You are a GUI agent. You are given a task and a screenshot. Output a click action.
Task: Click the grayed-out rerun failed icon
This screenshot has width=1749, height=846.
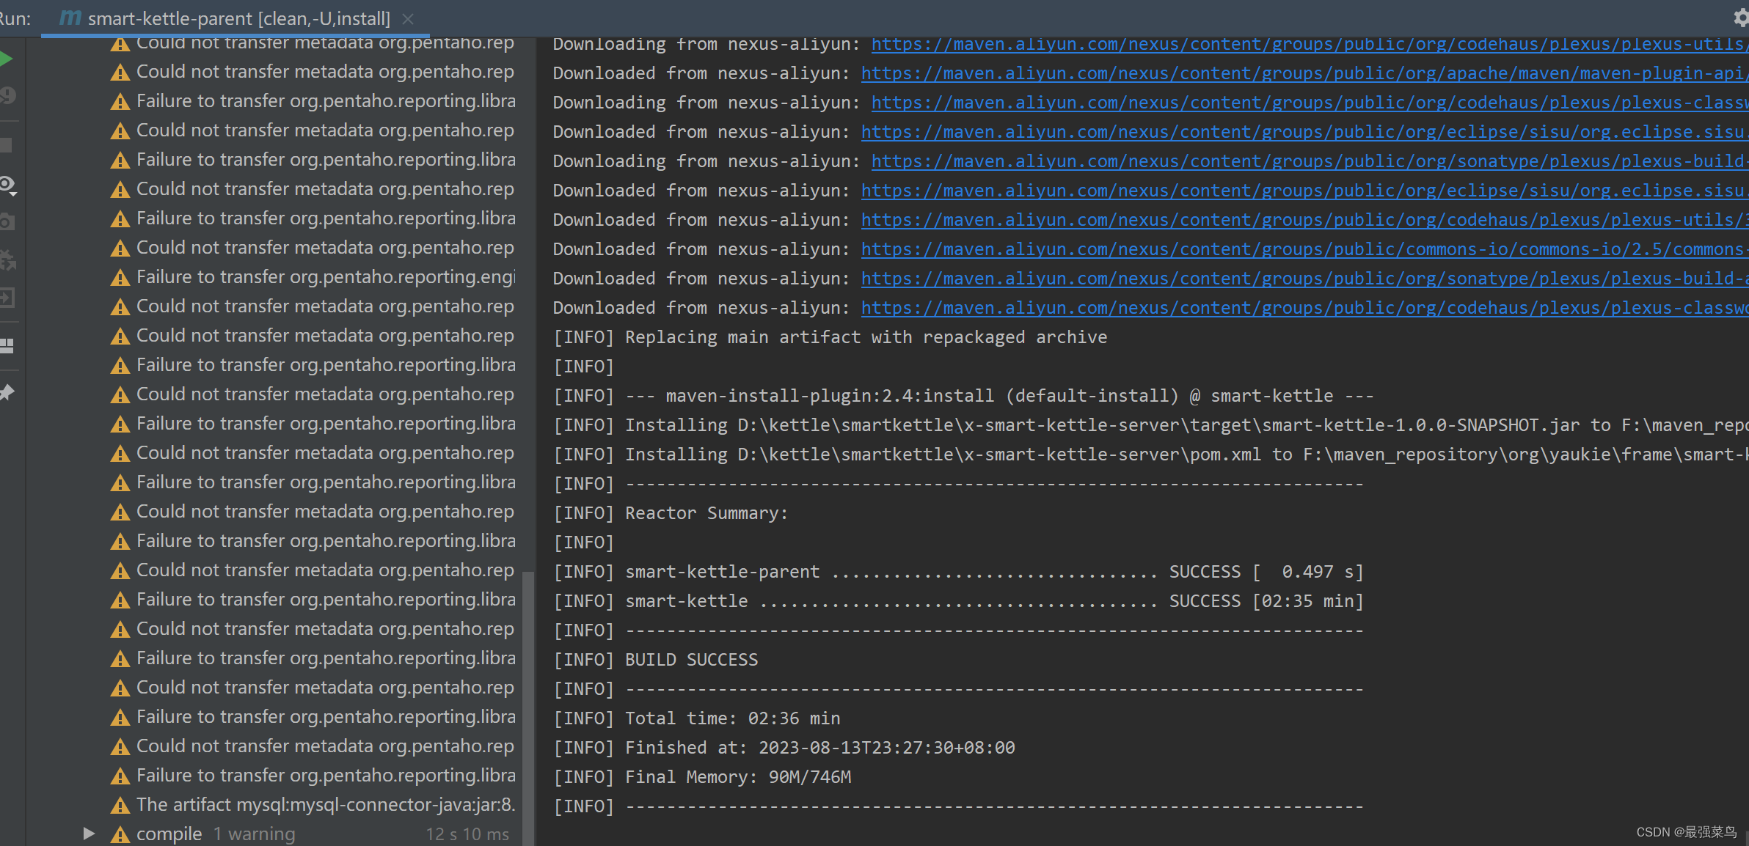coord(6,96)
